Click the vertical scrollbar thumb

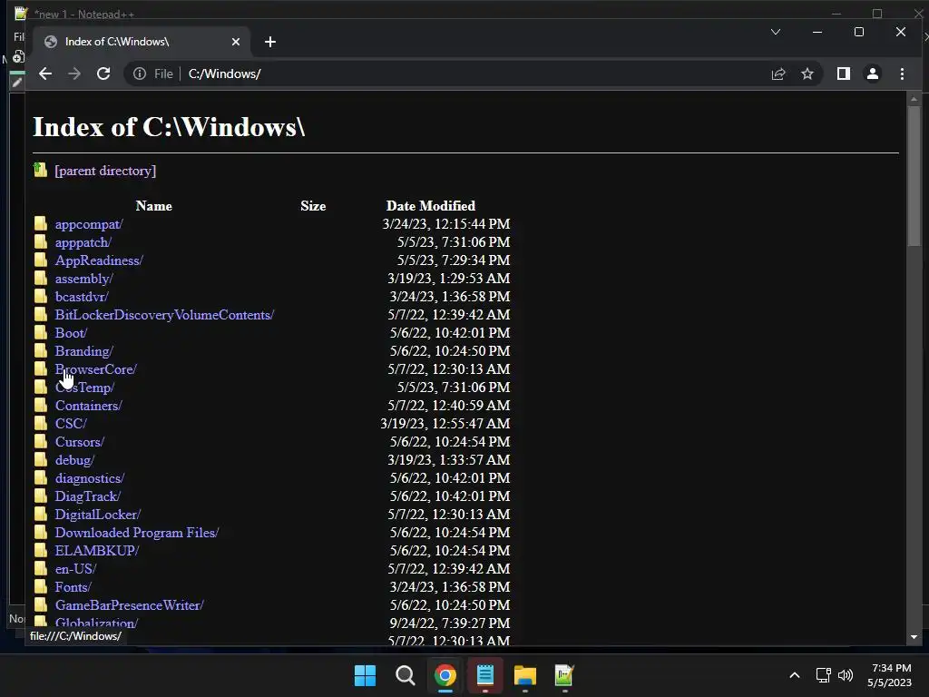914,175
